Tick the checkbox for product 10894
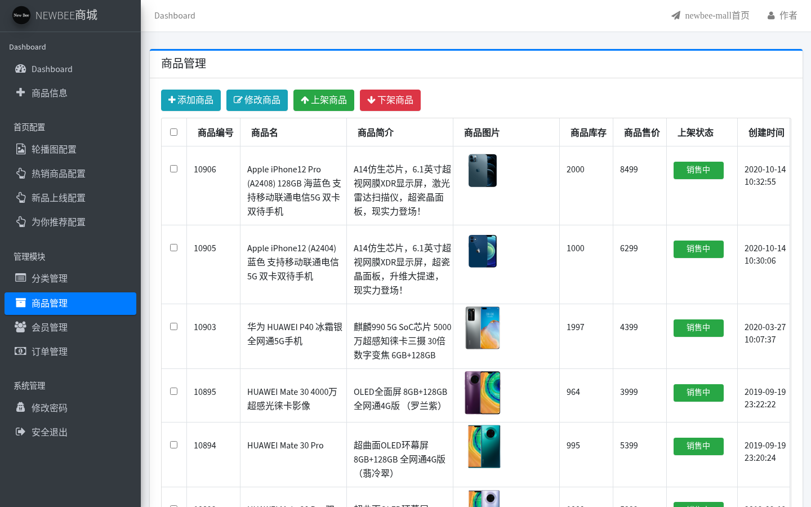 pyautogui.click(x=173, y=444)
